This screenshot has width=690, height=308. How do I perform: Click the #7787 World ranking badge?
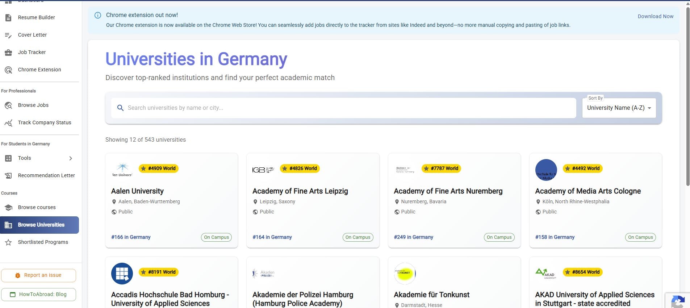tap(441, 168)
